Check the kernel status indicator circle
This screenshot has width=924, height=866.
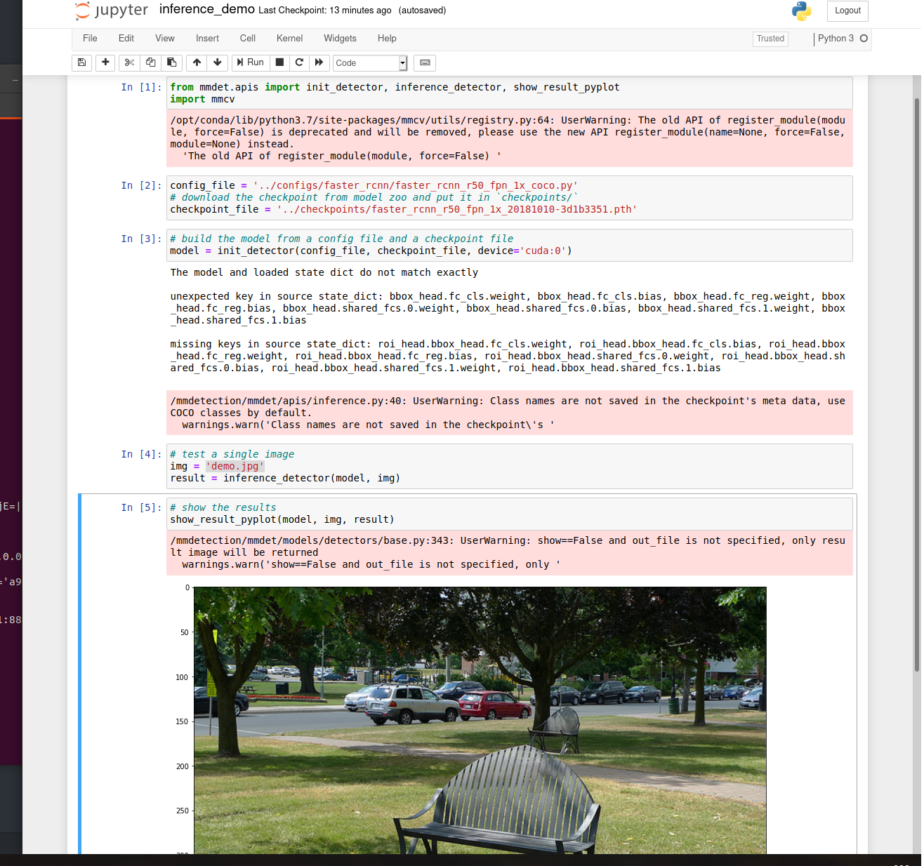(x=865, y=39)
